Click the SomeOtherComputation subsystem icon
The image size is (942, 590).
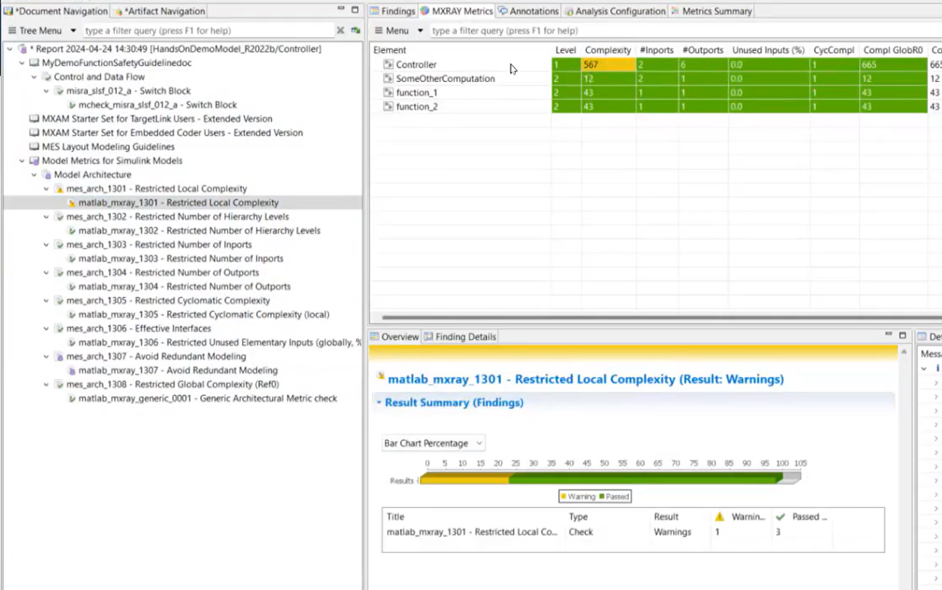click(x=388, y=78)
